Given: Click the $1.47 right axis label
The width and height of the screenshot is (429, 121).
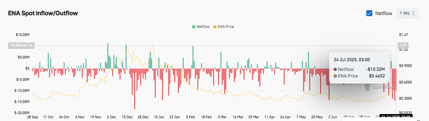Looking at the screenshot, I should click(x=403, y=35).
